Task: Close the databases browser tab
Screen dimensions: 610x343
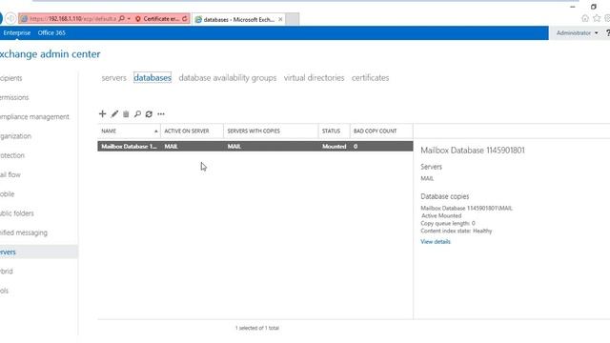Action: click(x=280, y=19)
